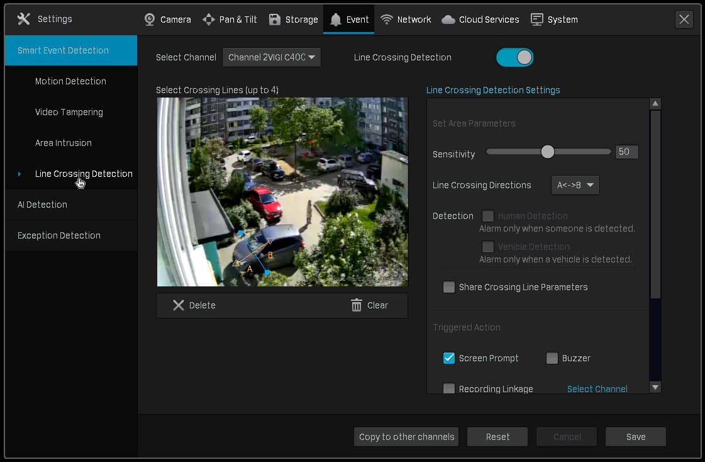705x462 pixels.
Task: Expand the Line Crossing Directions dropdown
Action: click(575, 185)
